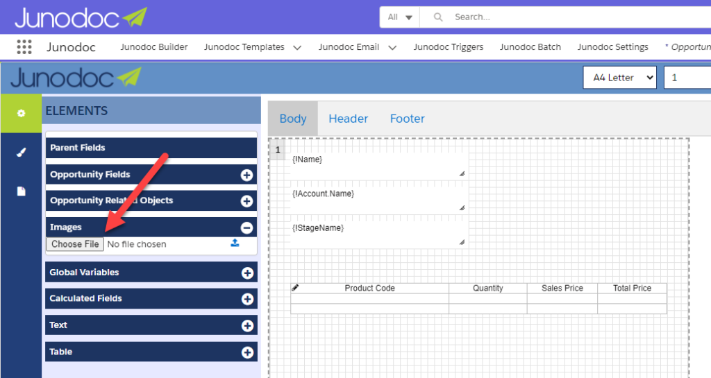The height and width of the screenshot is (378, 711).
Task: Open Junodoc Email nav tab
Action: (349, 47)
